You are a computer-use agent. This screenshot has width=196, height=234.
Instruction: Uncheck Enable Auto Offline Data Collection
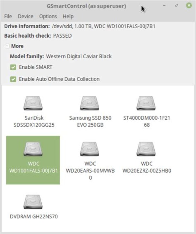tap(13, 79)
